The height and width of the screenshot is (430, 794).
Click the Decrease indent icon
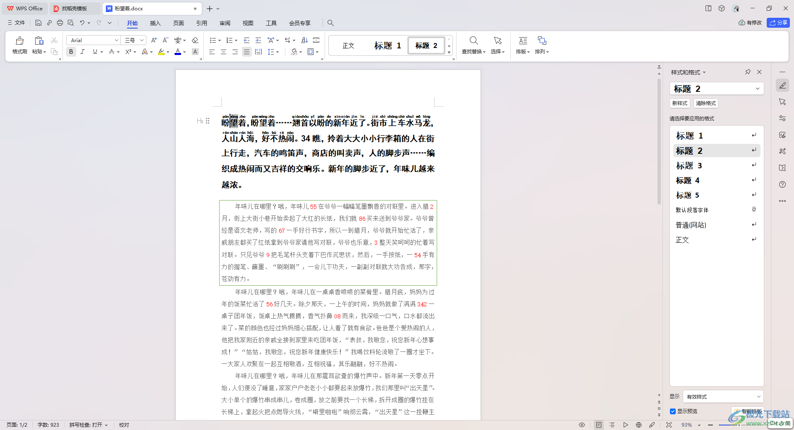click(x=246, y=40)
